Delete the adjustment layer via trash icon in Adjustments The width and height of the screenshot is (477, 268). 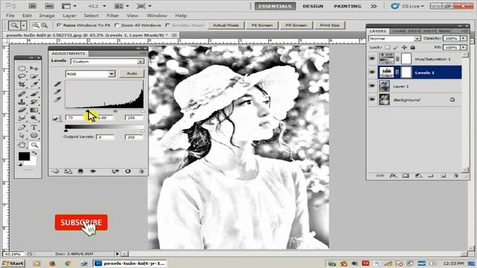141,171
